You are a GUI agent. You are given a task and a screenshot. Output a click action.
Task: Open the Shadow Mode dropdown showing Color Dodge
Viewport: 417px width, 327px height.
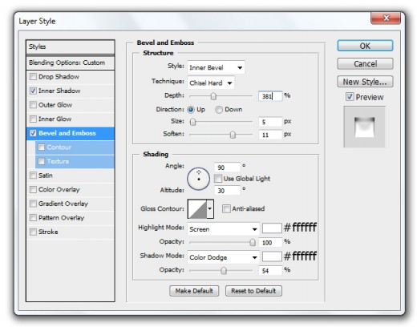click(223, 257)
